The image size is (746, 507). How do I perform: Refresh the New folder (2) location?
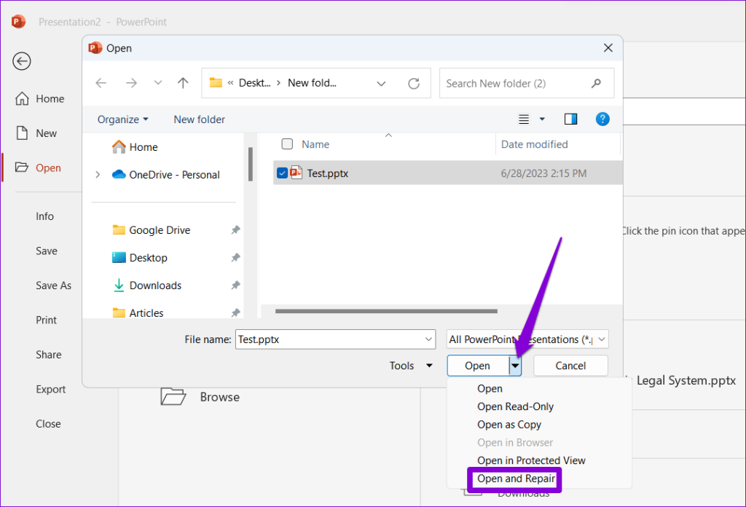(414, 84)
